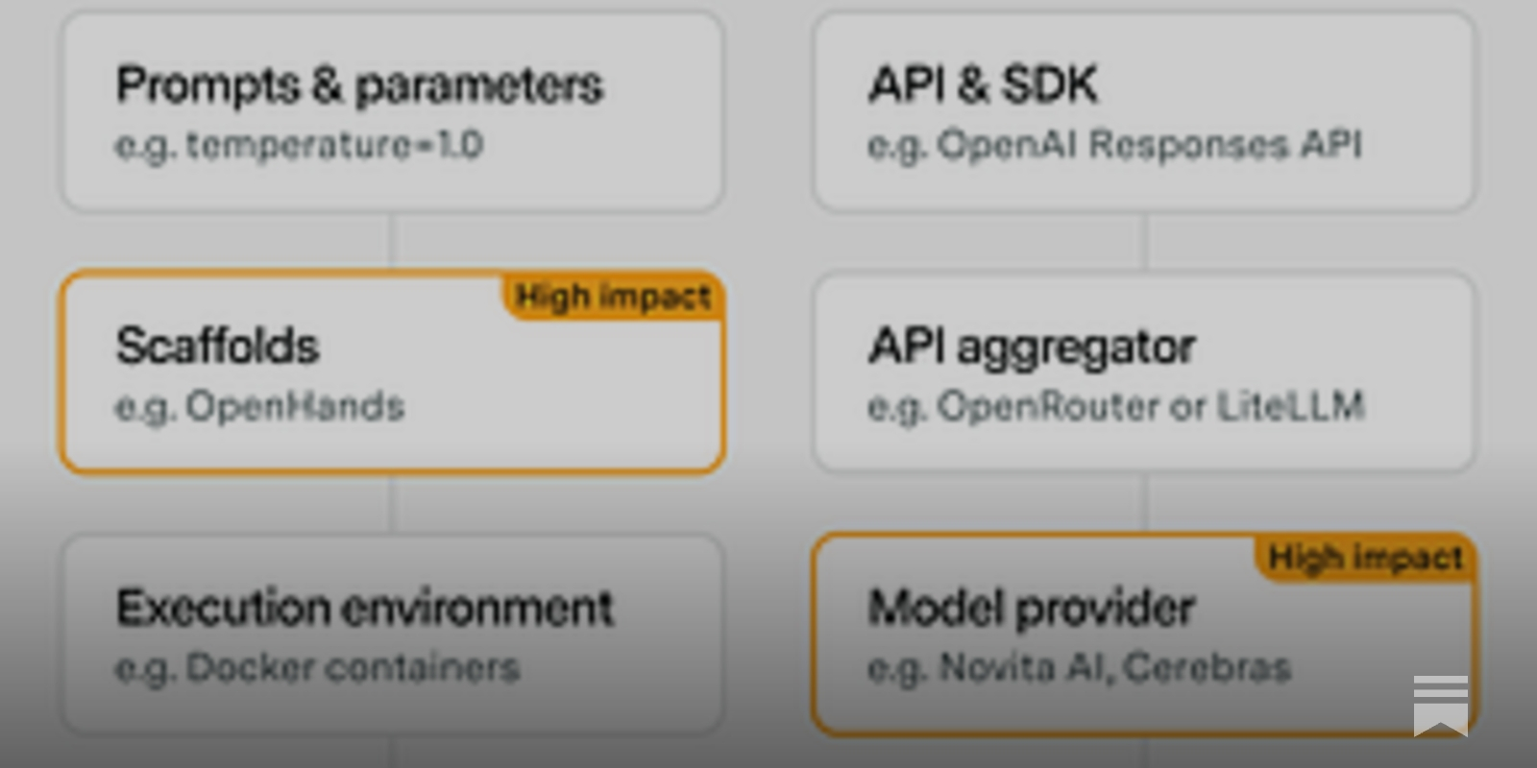Screen dimensions: 1537x768
Task: Click the 'e.g. temperature=1.0' subtitle
Action: click(x=299, y=146)
